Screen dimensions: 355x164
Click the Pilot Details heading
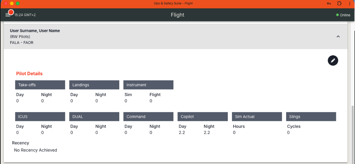pyautogui.click(x=29, y=74)
